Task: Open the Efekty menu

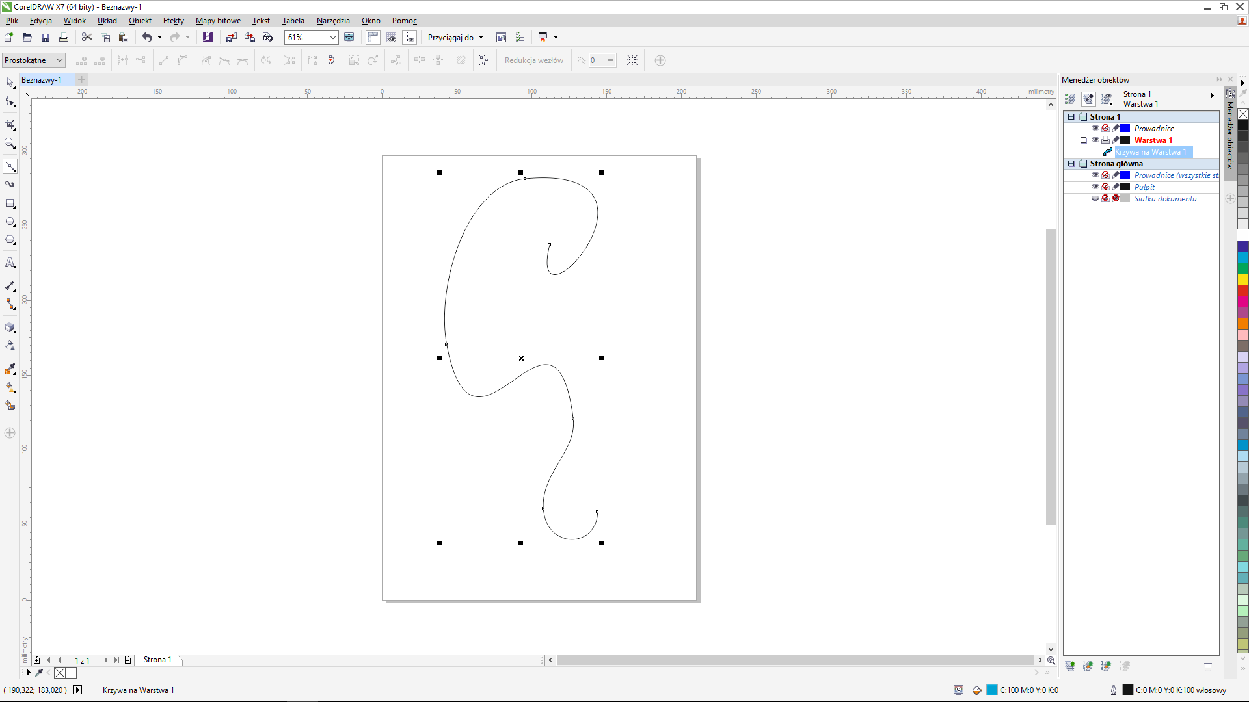Action: pos(173,21)
